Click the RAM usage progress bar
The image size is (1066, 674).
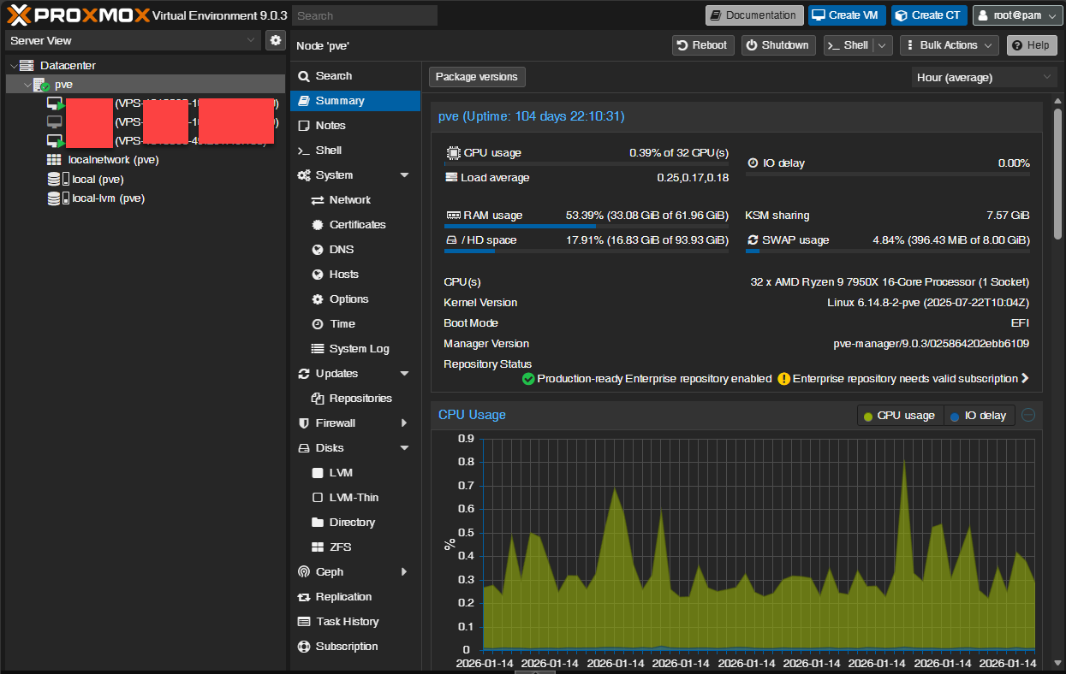[x=521, y=226]
